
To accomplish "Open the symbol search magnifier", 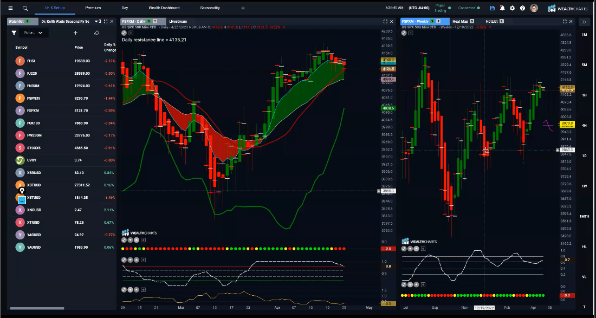I will [x=25, y=8].
